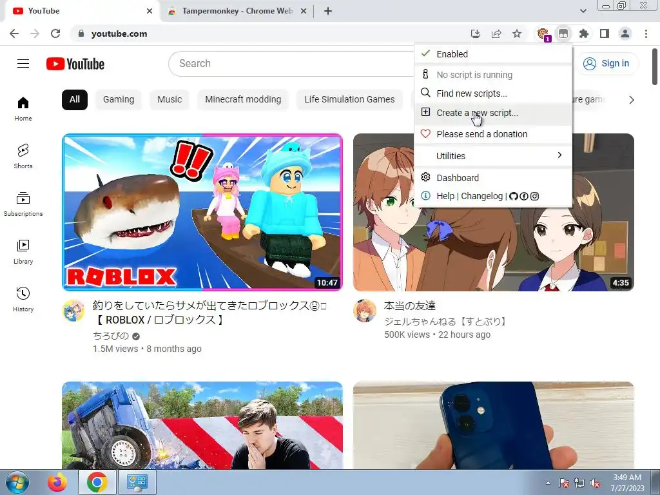Go to YouTube Home sidebar

pyautogui.click(x=23, y=108)
